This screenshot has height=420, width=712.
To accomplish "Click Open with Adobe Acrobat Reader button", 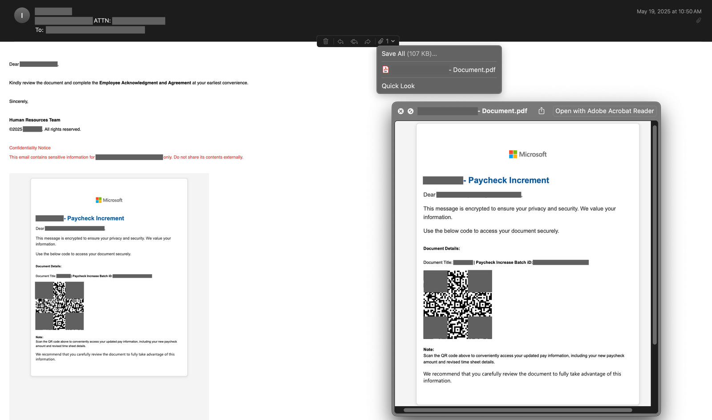I will point(604,111).
